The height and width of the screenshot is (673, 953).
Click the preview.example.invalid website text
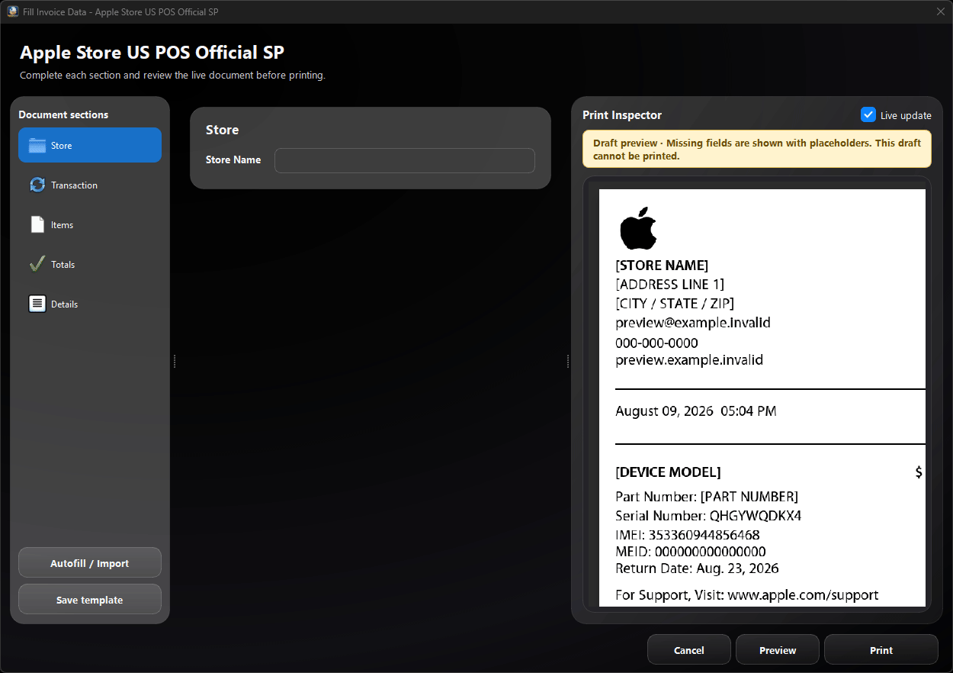pyautogui.click(x=689, y=359)
